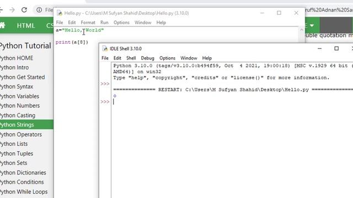The width and height of the screenshot is (353, 198).
Task: Open Python Casting in sidebar
Action: tap(18, 116)
